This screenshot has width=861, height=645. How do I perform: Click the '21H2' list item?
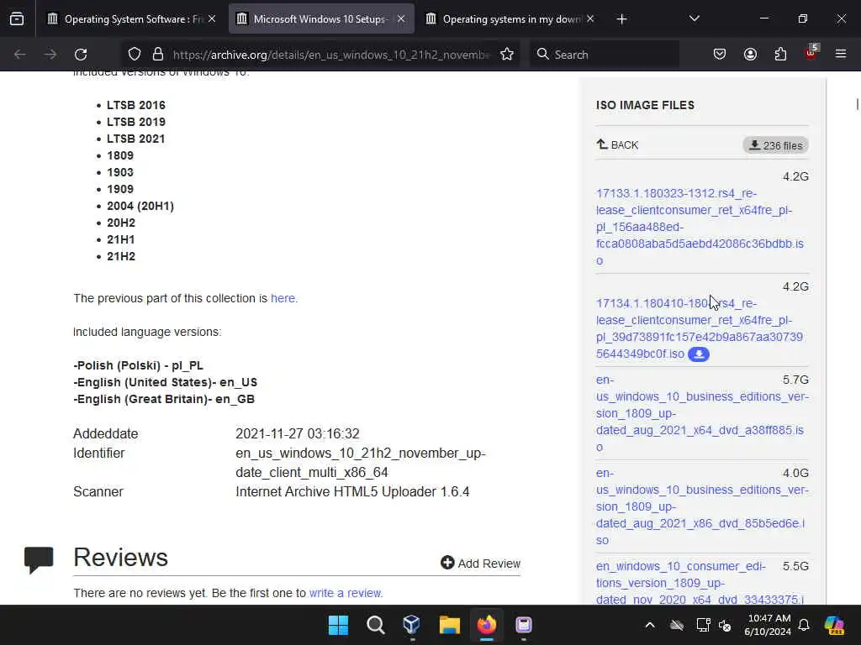[x=121, y=257]
